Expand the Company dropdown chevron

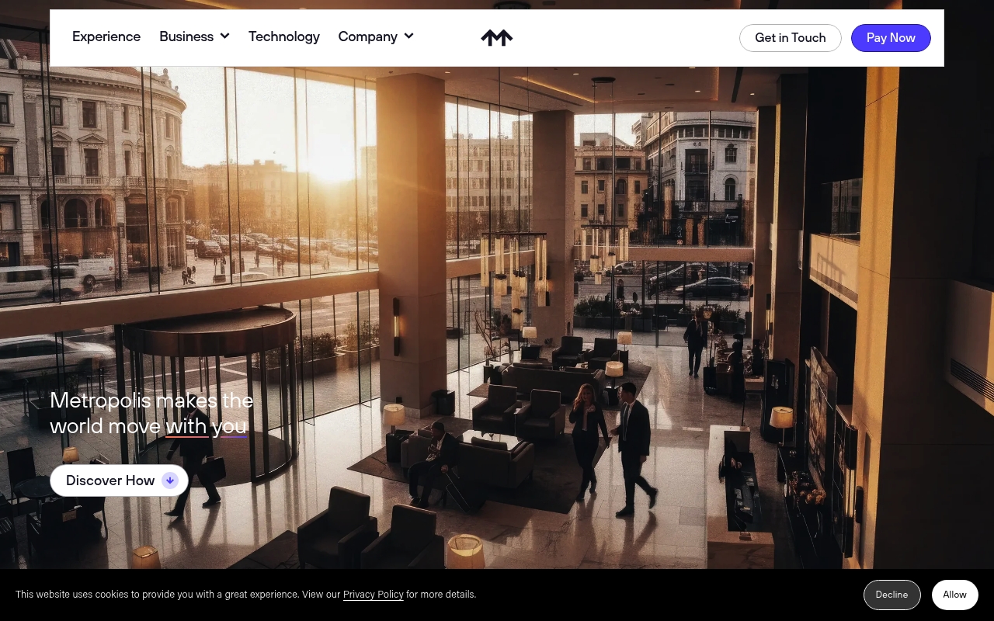(x=408, y=36)
